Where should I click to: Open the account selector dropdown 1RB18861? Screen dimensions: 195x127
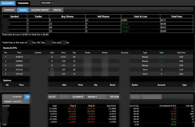(47, 3)
